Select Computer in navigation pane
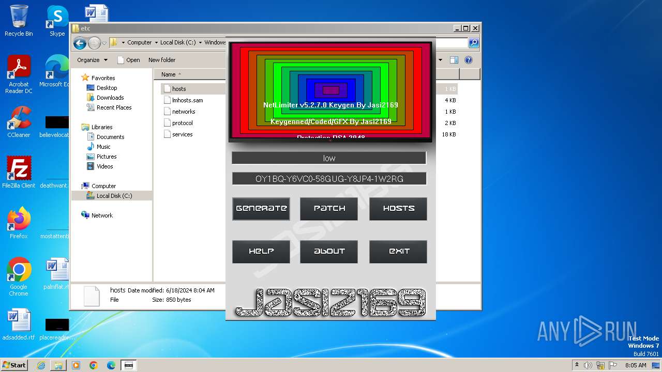 coord(103,186)
